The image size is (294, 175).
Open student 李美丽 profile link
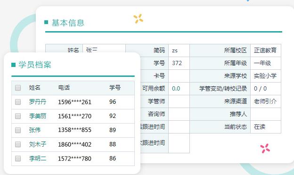tap(38, 116)
